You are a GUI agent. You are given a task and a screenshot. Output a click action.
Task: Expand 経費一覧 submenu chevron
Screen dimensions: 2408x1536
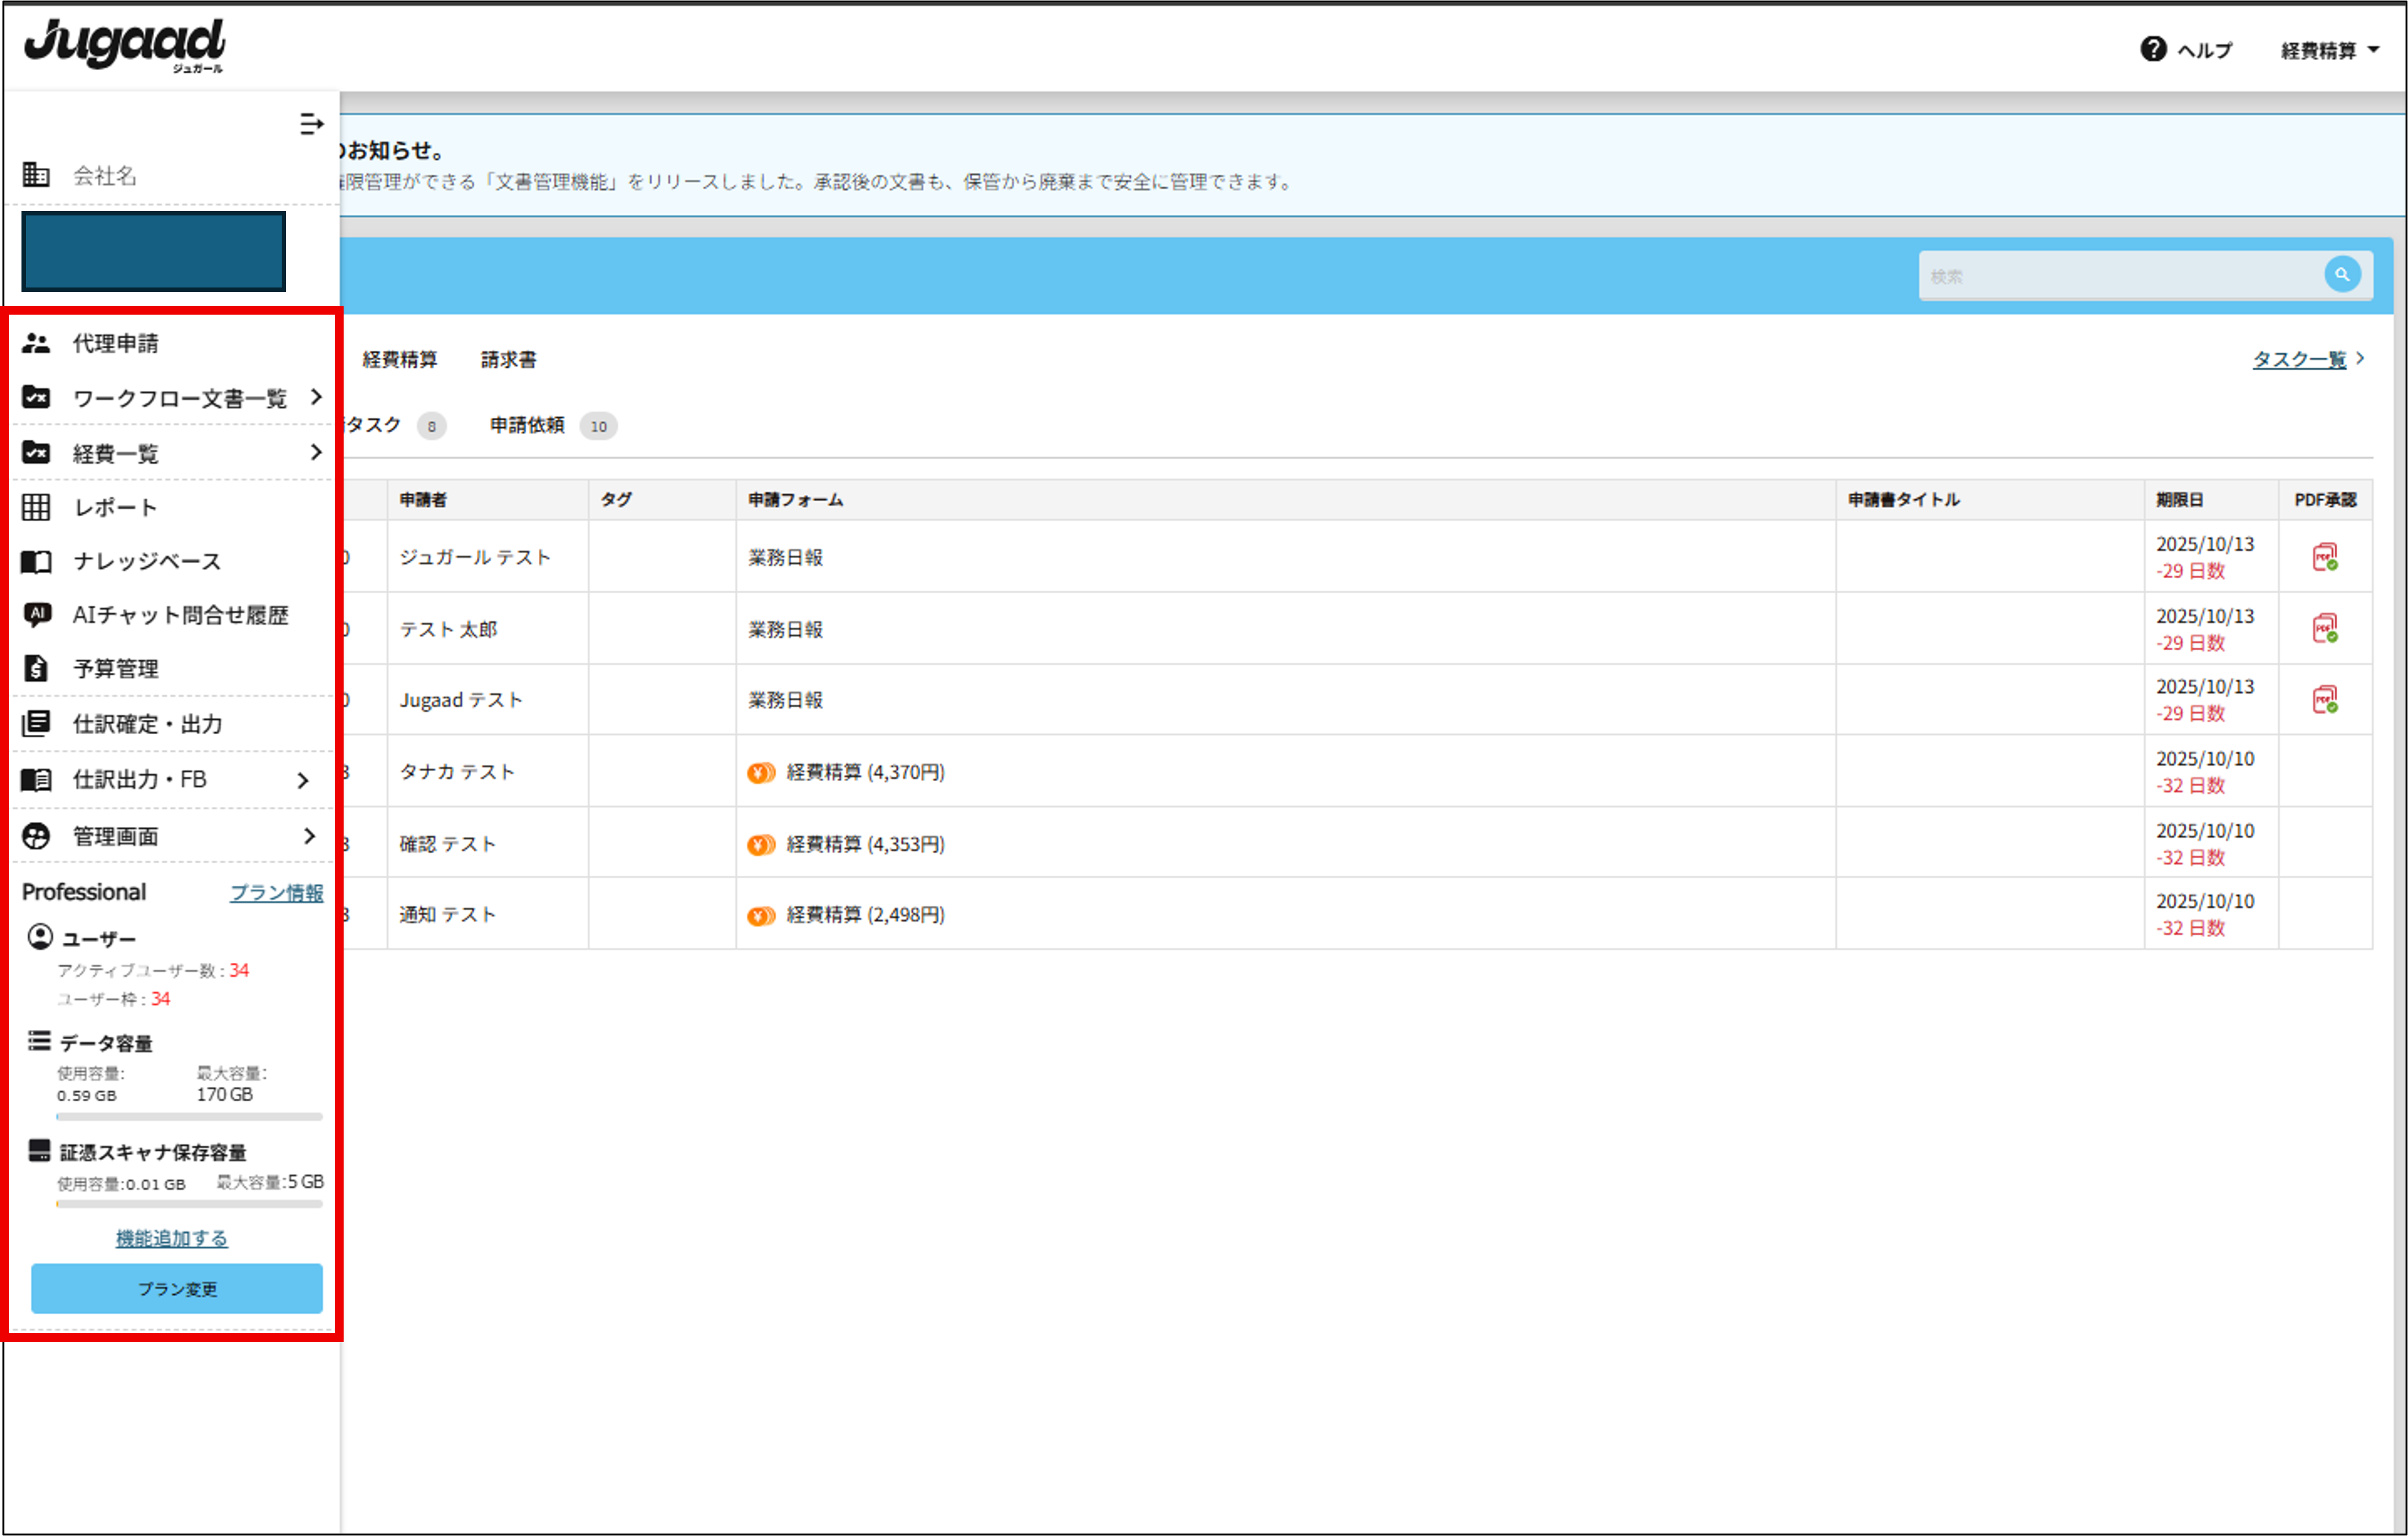(x=316, y=452)
